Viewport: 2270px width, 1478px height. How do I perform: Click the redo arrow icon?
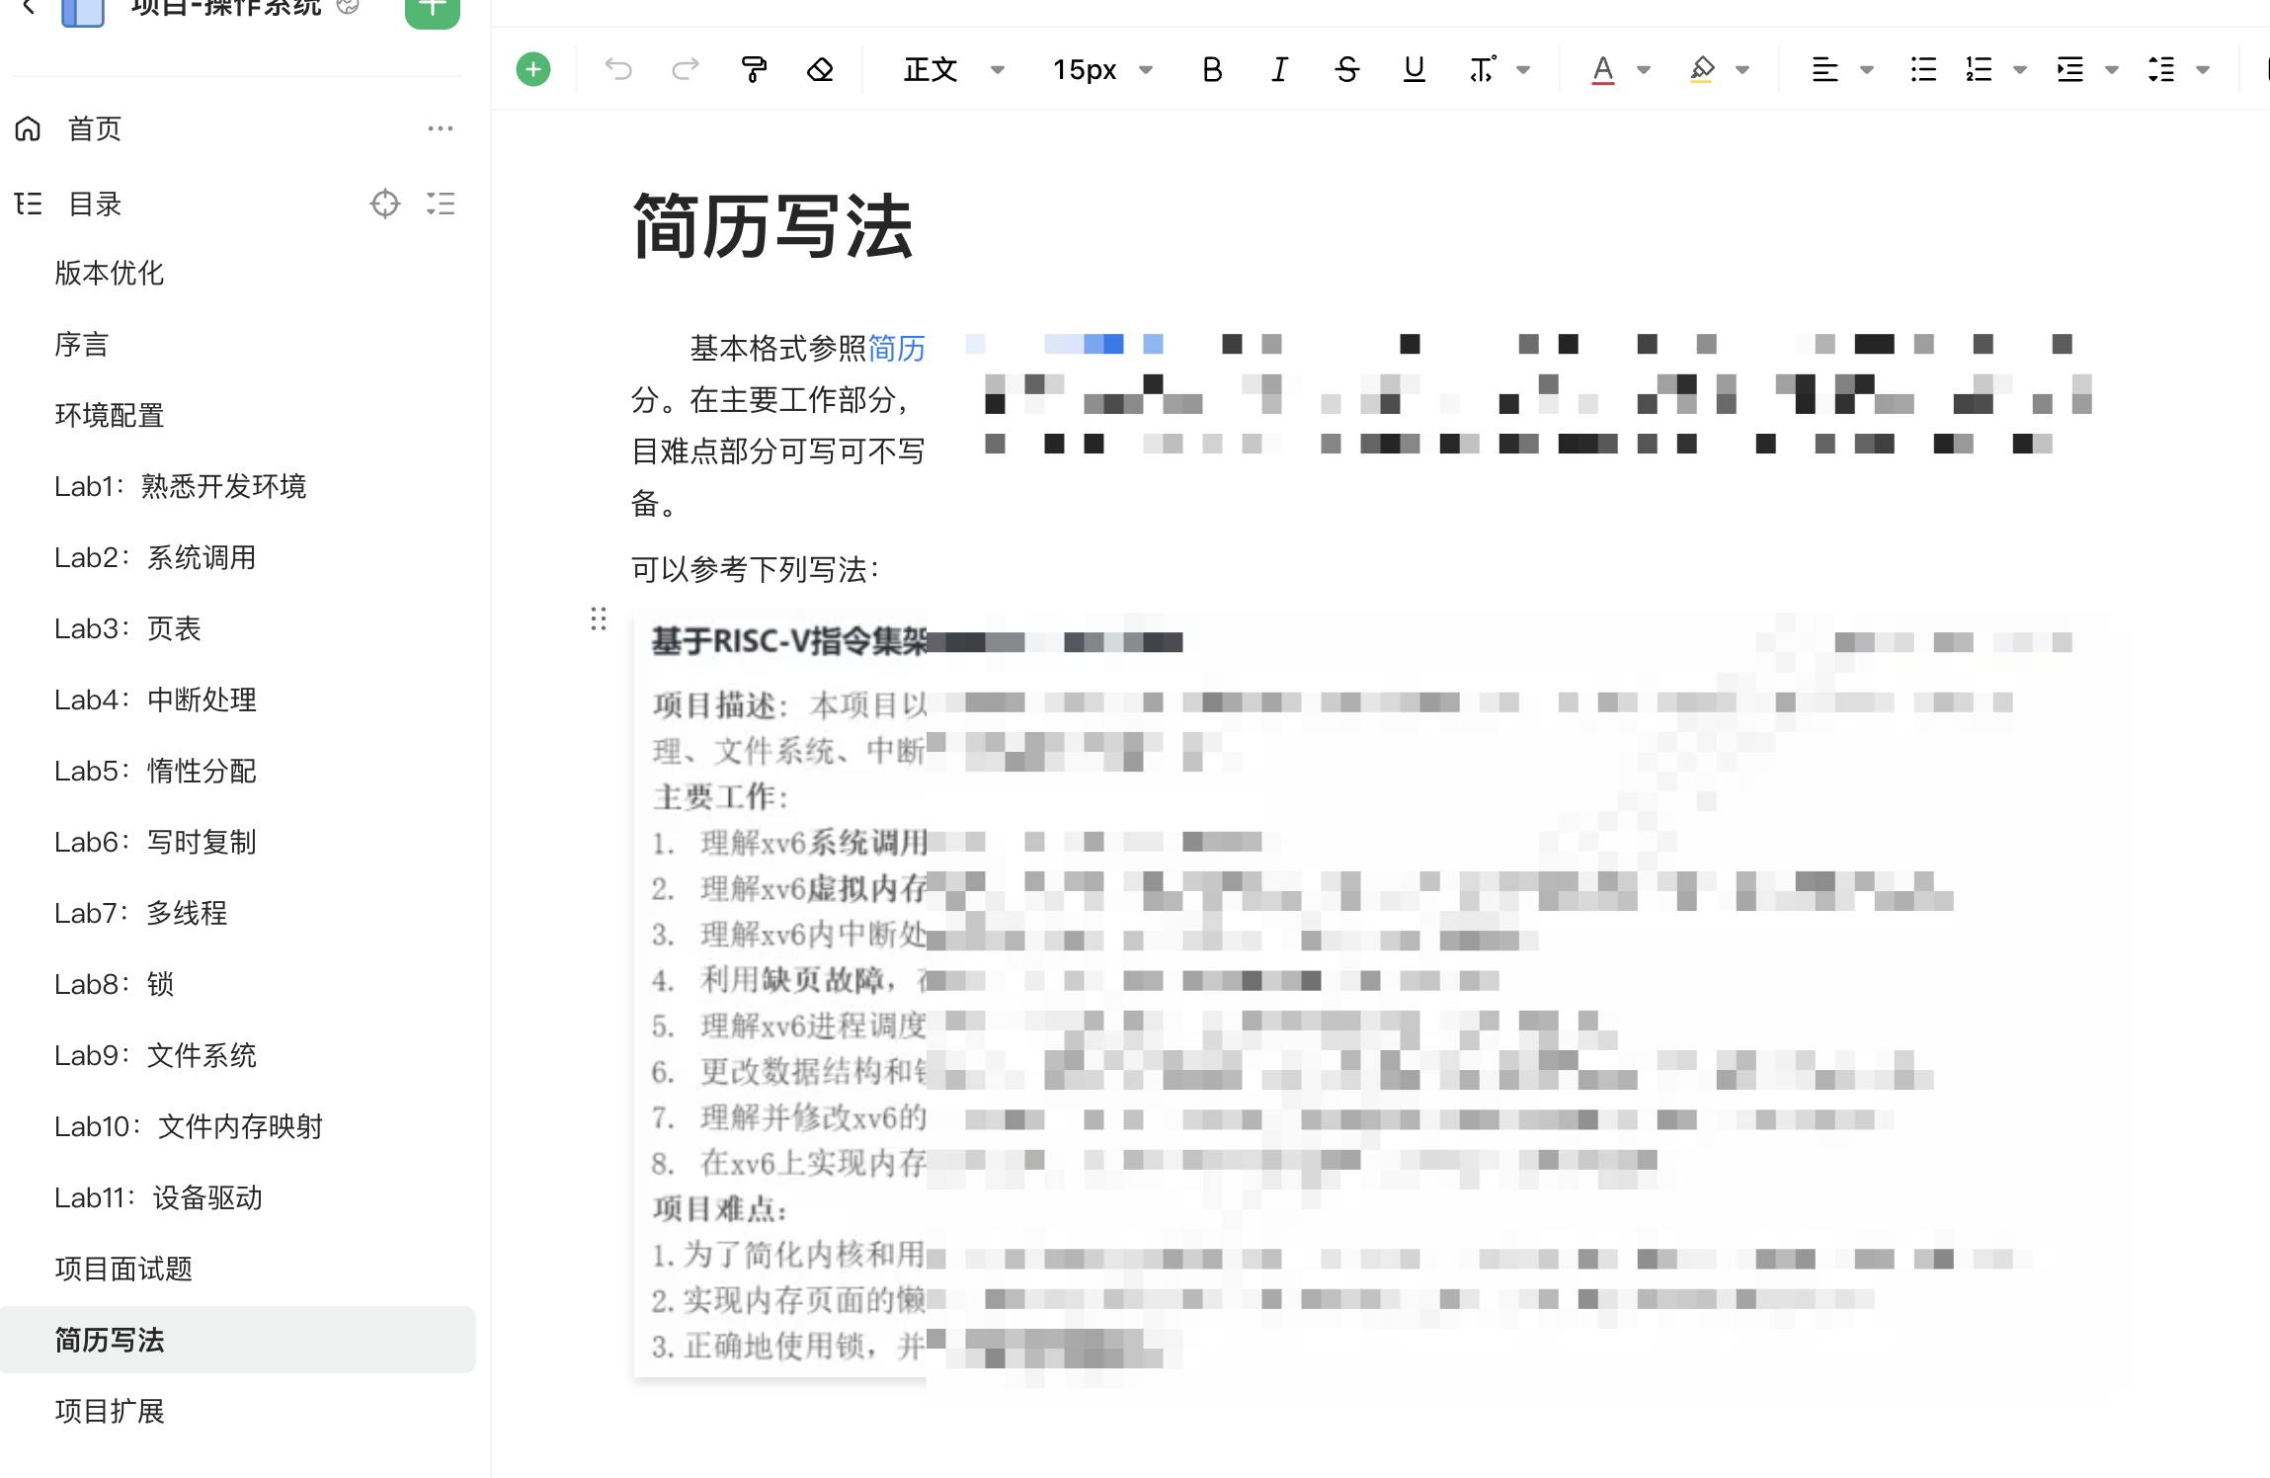[686, 69]
